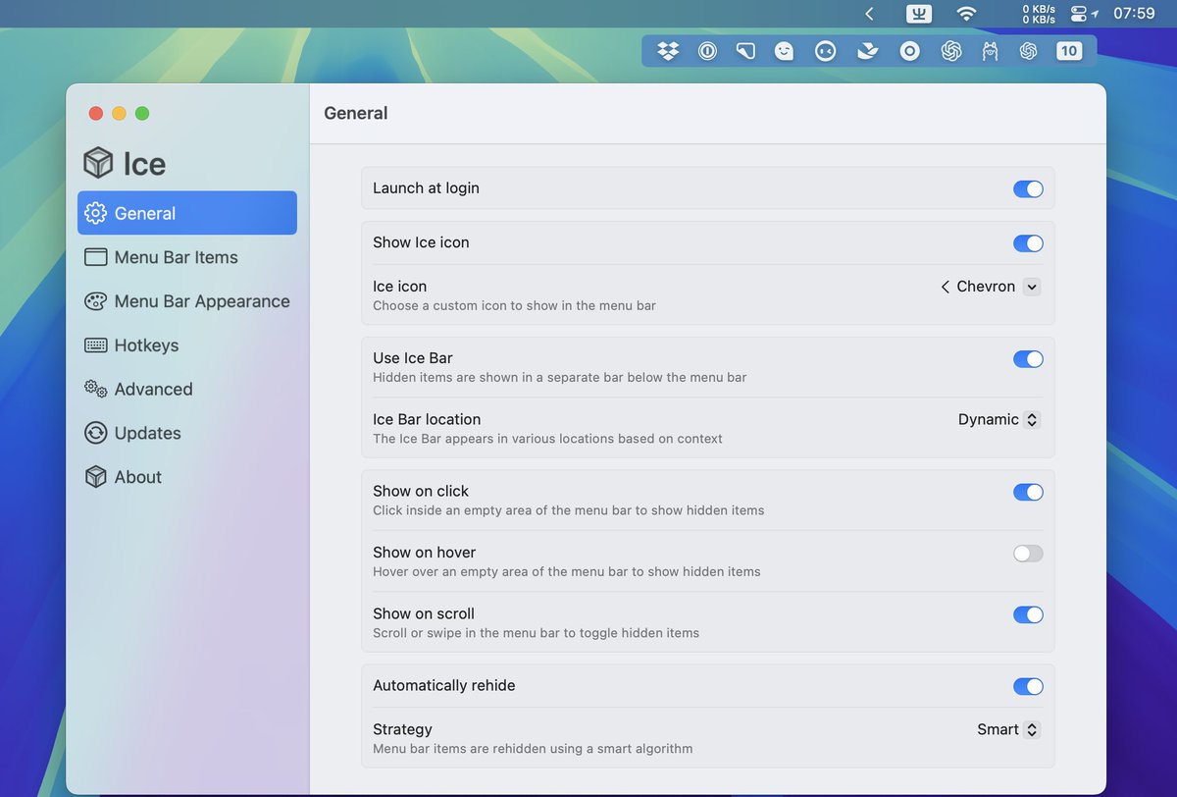Click the cube icon beside About
Image resolution: width=1177 pixels, height=797 pixels.
click(x=95, y=477)
